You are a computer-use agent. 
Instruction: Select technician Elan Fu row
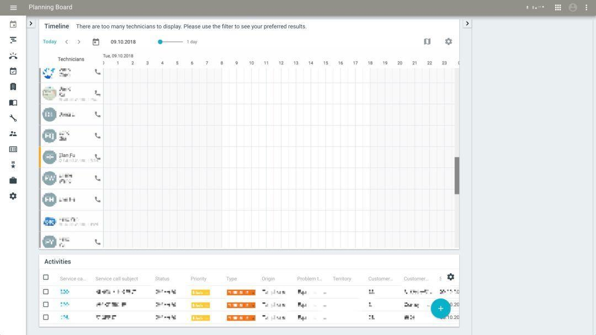[x=71, y=157]
